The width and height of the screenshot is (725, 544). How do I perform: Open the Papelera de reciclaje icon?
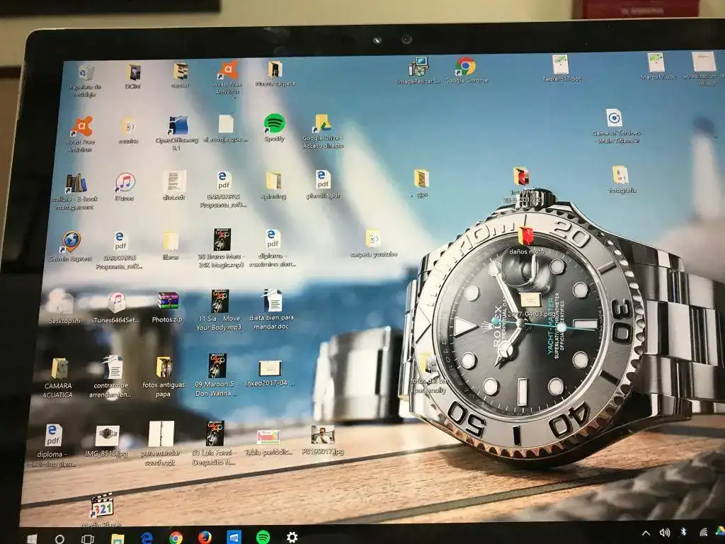(x=86, y=72)
